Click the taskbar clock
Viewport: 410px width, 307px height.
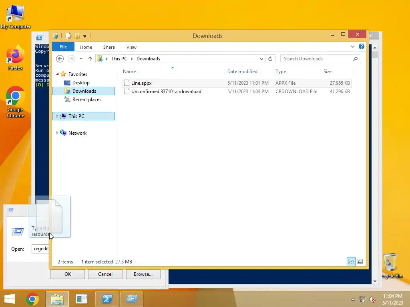pyautogui.click(x=393, y=299)
